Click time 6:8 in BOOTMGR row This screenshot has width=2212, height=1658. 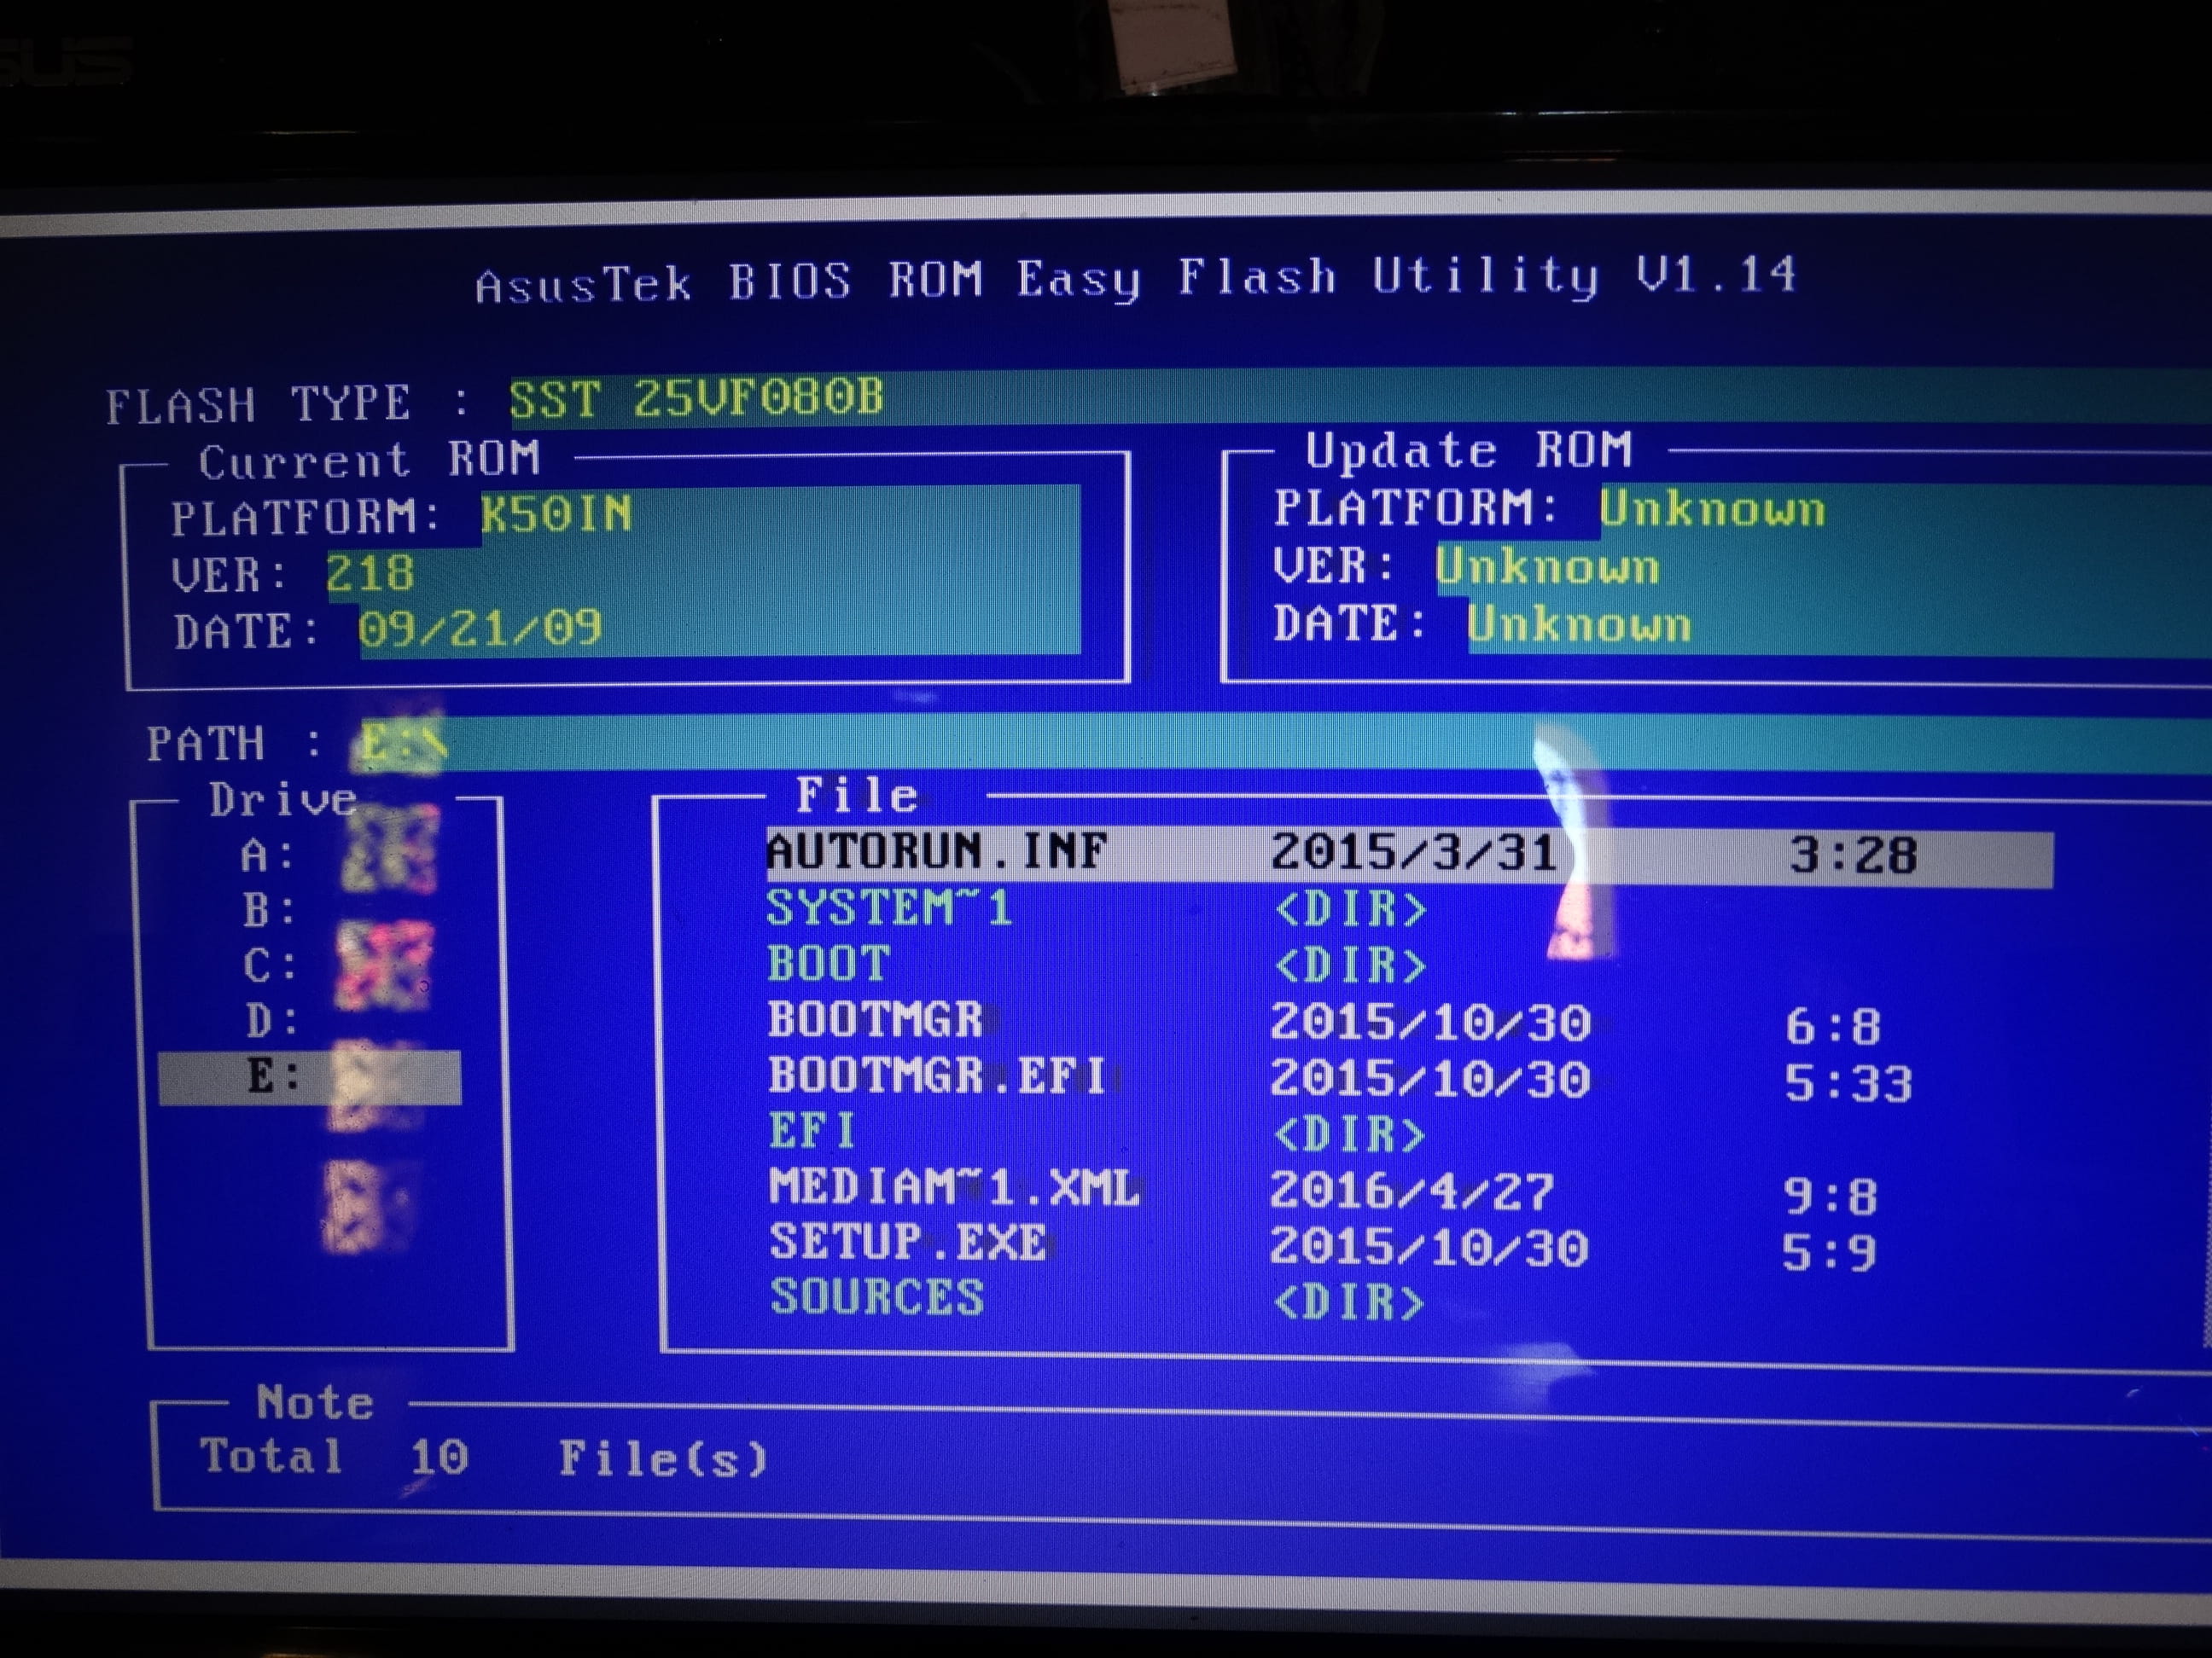[x=1833, y=1028]
